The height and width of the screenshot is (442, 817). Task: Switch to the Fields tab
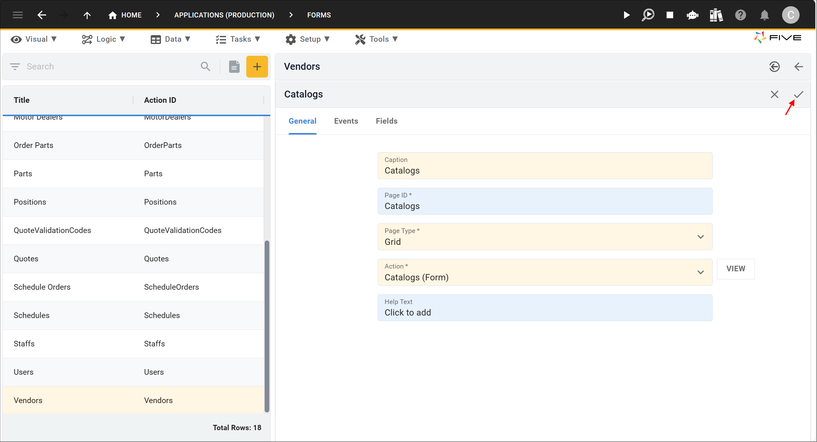tap(386, 121)
